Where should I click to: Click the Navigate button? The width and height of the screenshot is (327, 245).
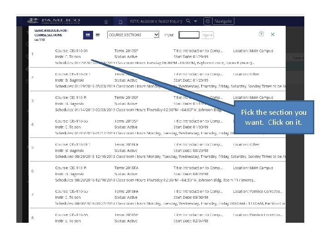(223, 21)
